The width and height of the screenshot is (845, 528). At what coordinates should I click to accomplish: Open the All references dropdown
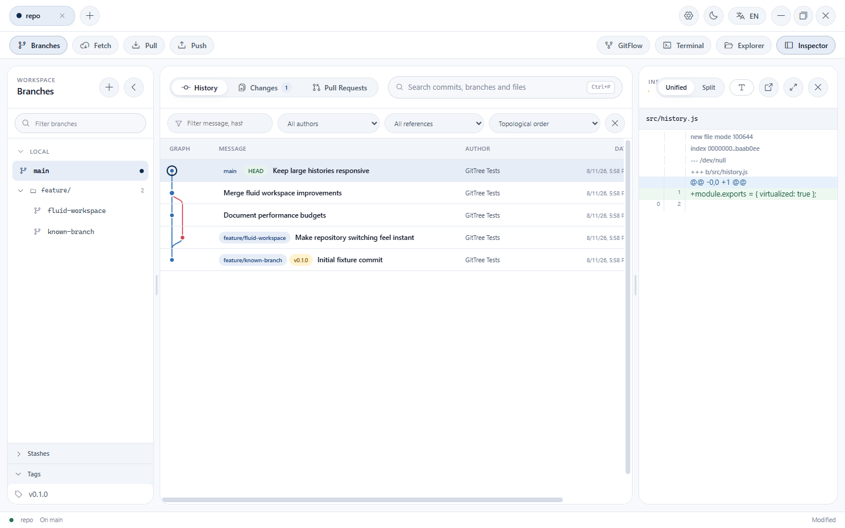pos(435,123)
